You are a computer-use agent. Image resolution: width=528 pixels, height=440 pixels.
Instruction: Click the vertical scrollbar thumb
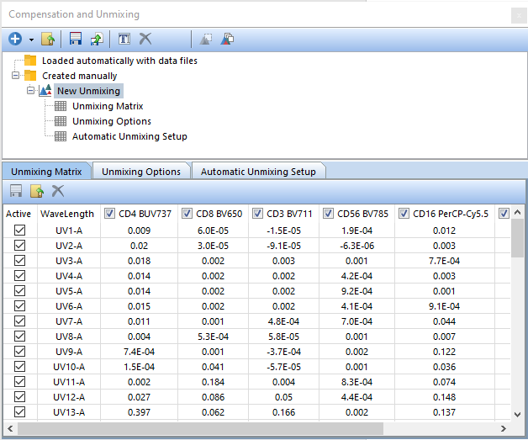[x=518, y=238]
